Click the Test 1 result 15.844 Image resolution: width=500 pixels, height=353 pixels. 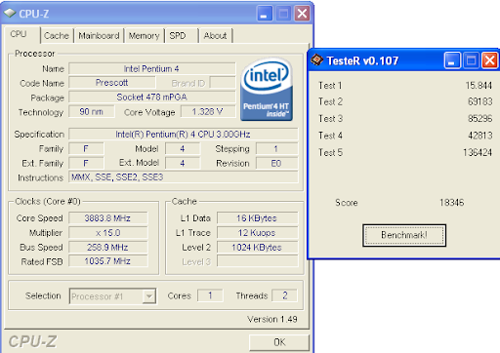(x=479, y=86)
